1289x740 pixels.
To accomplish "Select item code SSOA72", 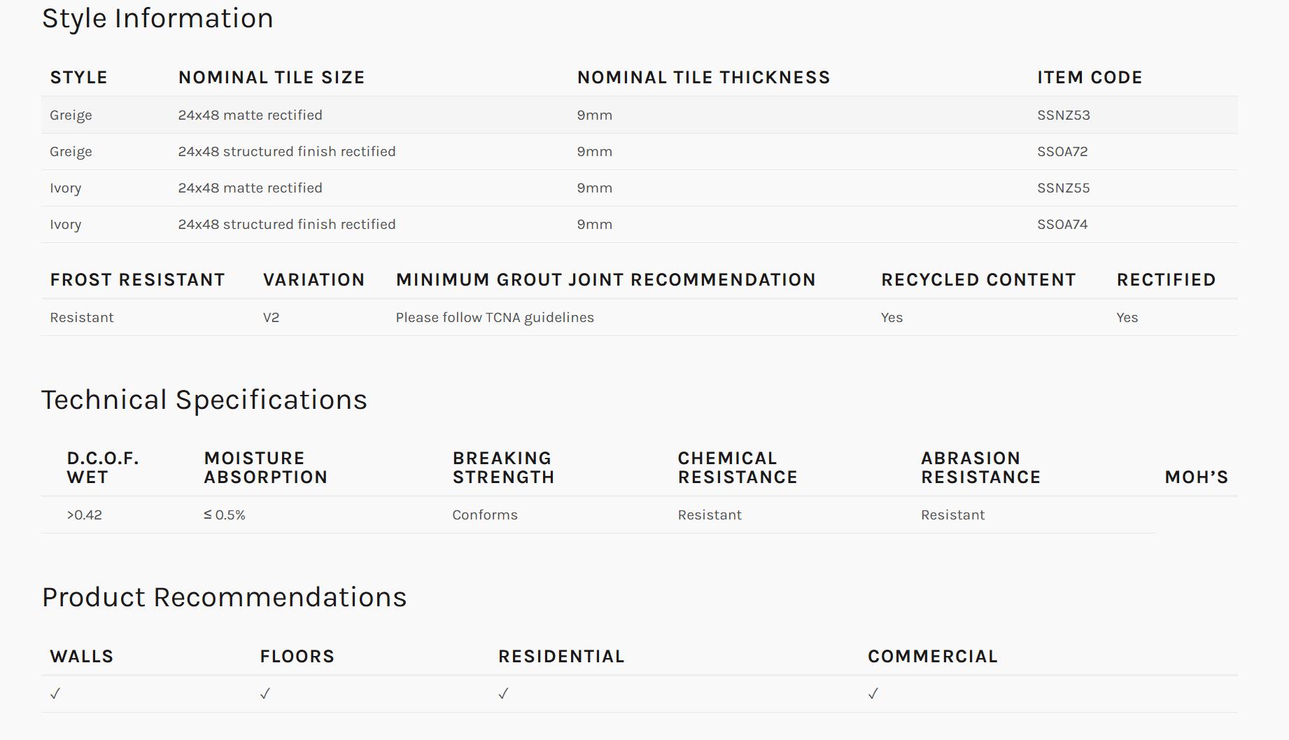I will pyautogui.click(x=1062, y=151).
